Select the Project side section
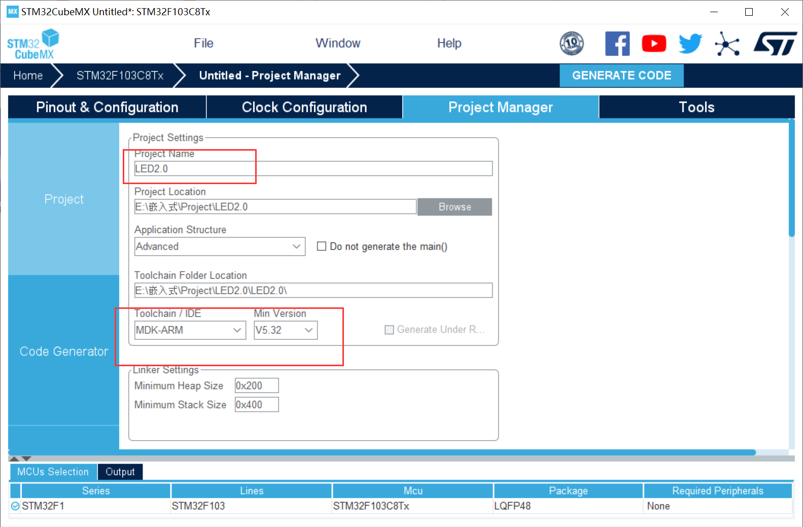 [64, 199]
